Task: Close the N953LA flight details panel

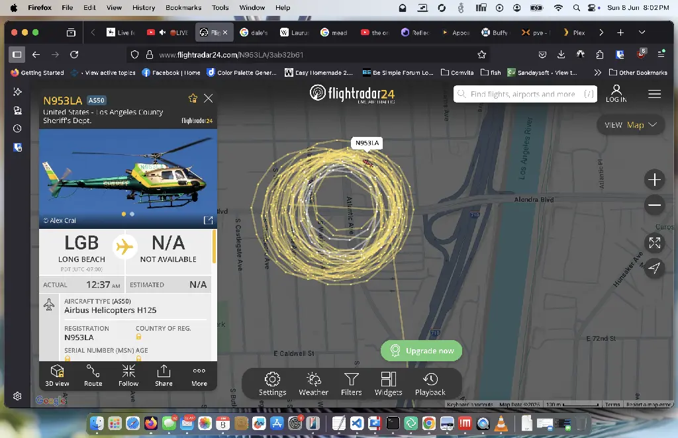Action: (209, 98)
